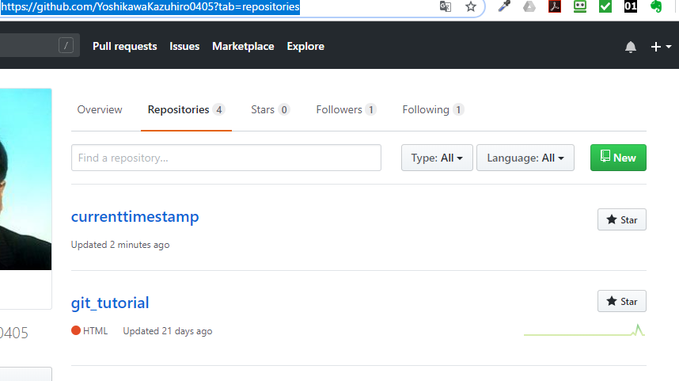Screen dimensions: 679x381
Task: Star the currenttimestamp repository
Action: (x=622, y=219)
